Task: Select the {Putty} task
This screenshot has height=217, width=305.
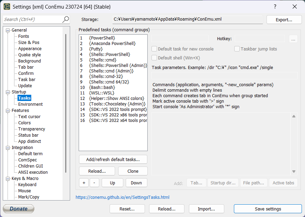Action: pyautogui.click(x=113, y=49)
